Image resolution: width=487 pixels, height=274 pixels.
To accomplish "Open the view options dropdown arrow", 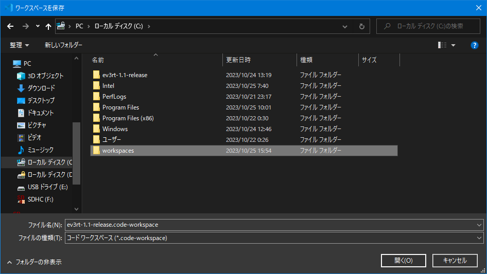I will [453, 45].
